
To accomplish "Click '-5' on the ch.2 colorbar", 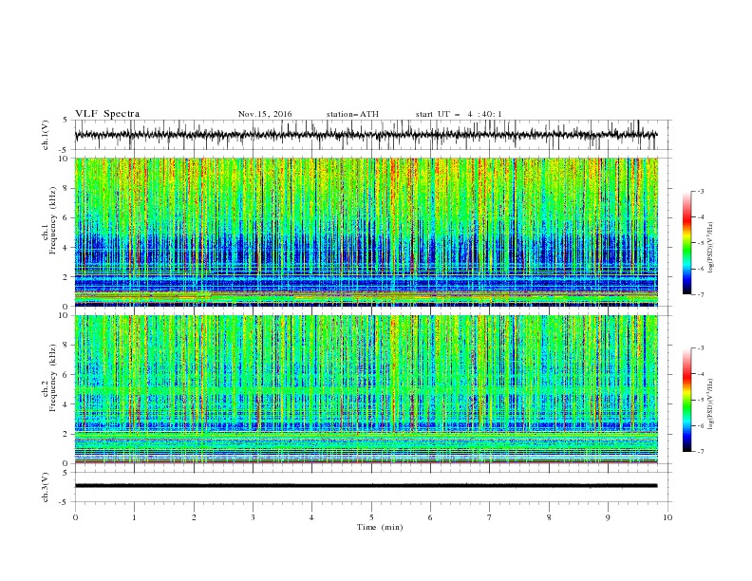I will (700, 400).
